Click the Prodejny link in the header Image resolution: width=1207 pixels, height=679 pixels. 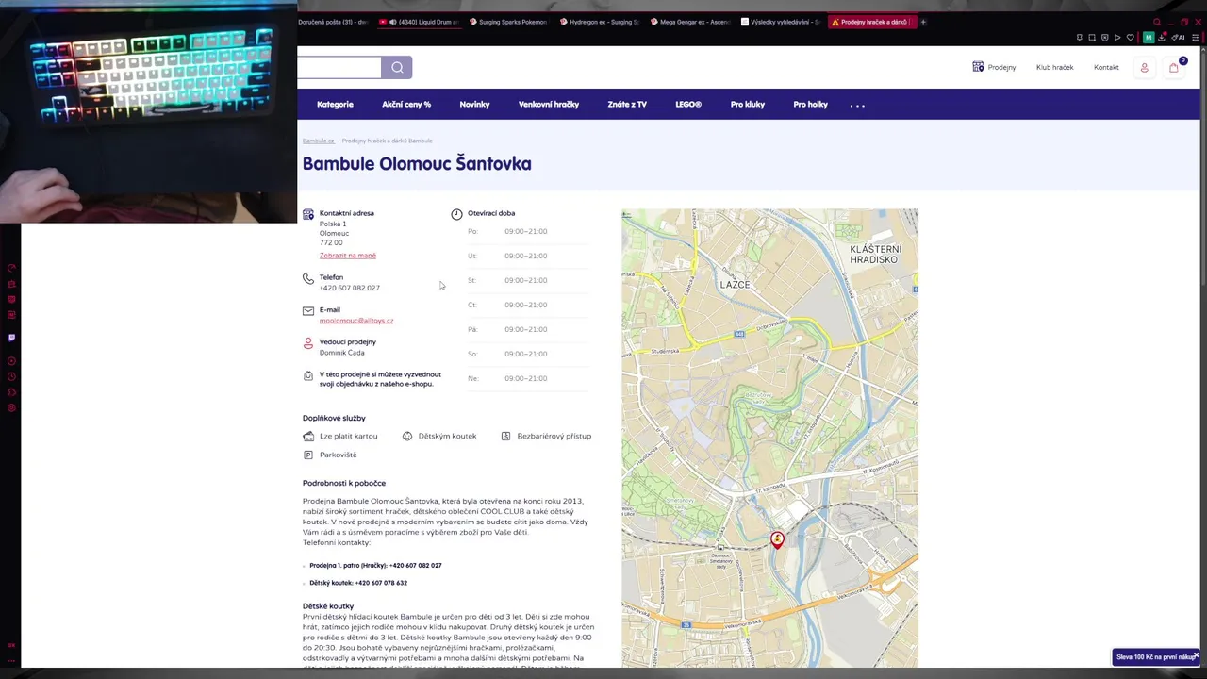[x=1001, y=68]
